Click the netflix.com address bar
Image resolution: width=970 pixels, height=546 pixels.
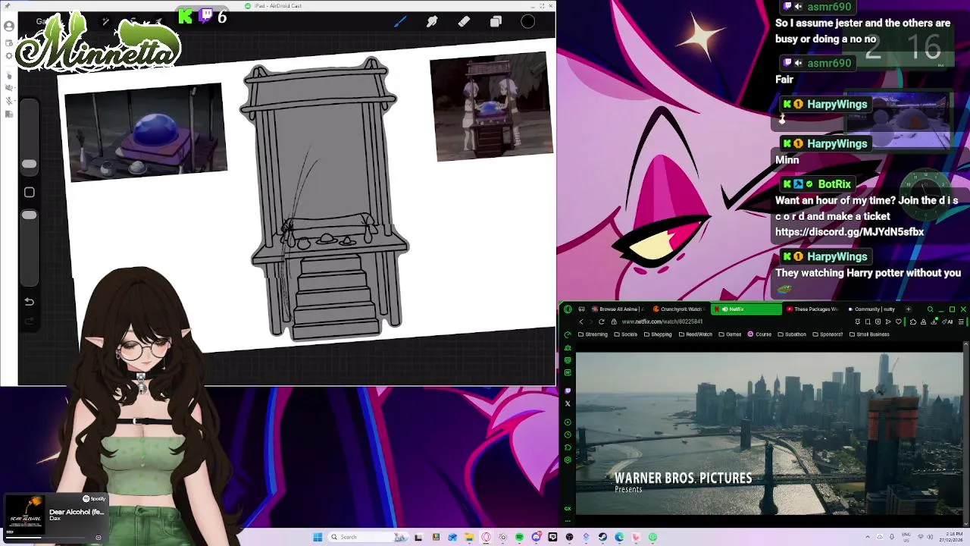[x=662, y=322]
